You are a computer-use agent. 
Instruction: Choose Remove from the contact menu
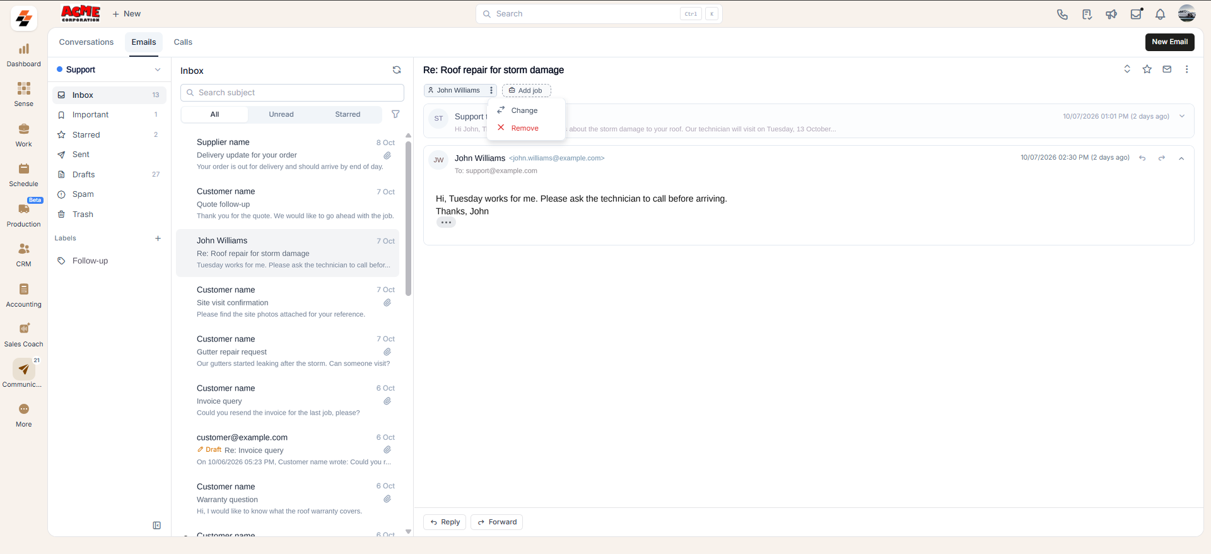pyautogui.click(x=525, y=128)
